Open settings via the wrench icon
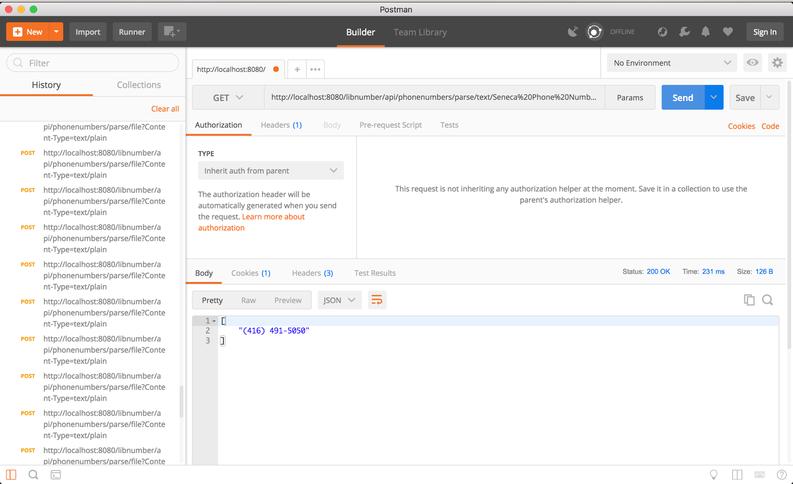This screenshot has width=793, height=484. coord(684,31)
